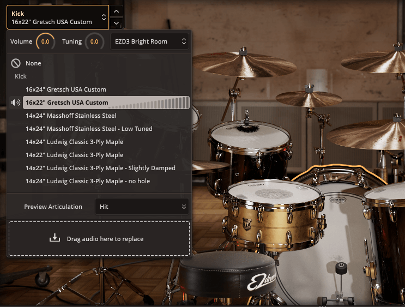Click the previous instrument up arrow

(116, 11)
